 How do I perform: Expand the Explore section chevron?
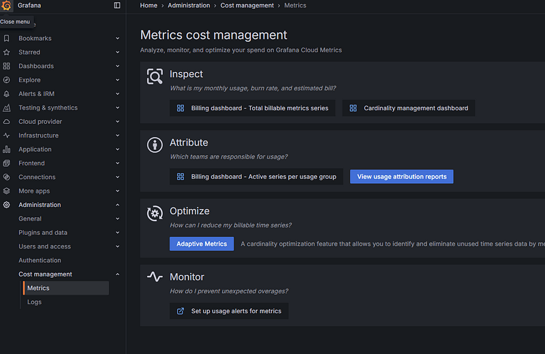click(x=117, y=80)
